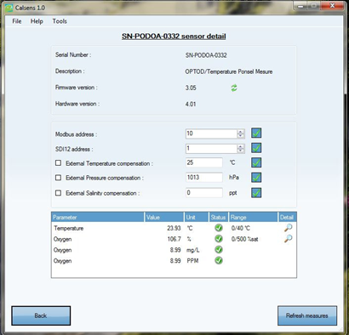Click the pressure compensation value field showing 1013

(x=204, y=178)
